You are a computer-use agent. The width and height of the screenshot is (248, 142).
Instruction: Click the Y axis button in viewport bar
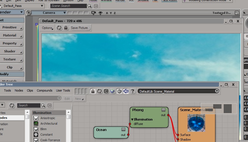[111, 13]
